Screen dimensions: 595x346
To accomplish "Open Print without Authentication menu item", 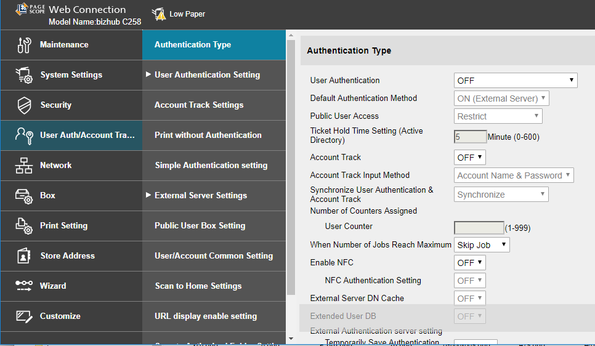I will pos(208,135).
